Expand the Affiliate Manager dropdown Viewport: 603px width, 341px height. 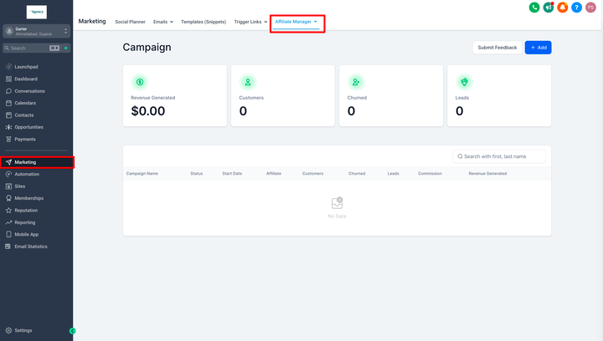pyautogui.click(x=296, y=22)
